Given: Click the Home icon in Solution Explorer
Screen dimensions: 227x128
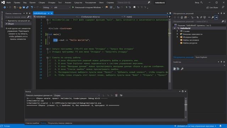Looking at the screenshot, I should pyautogui.click(x=182, y=17).
